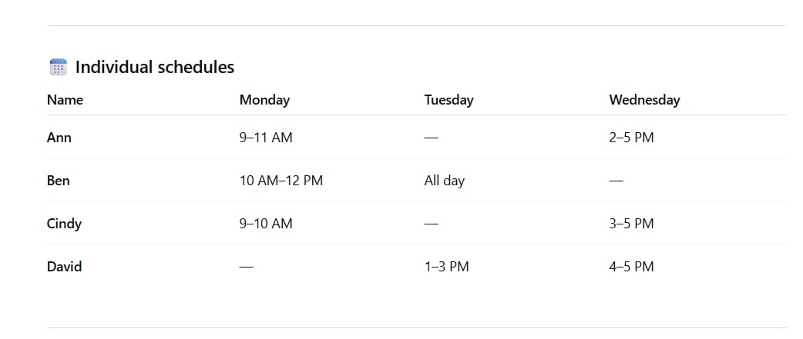Click Ann's Monday 9–11 AM cell
The width and height of the screenshot is (803, 339).
[x=267, y=138]
